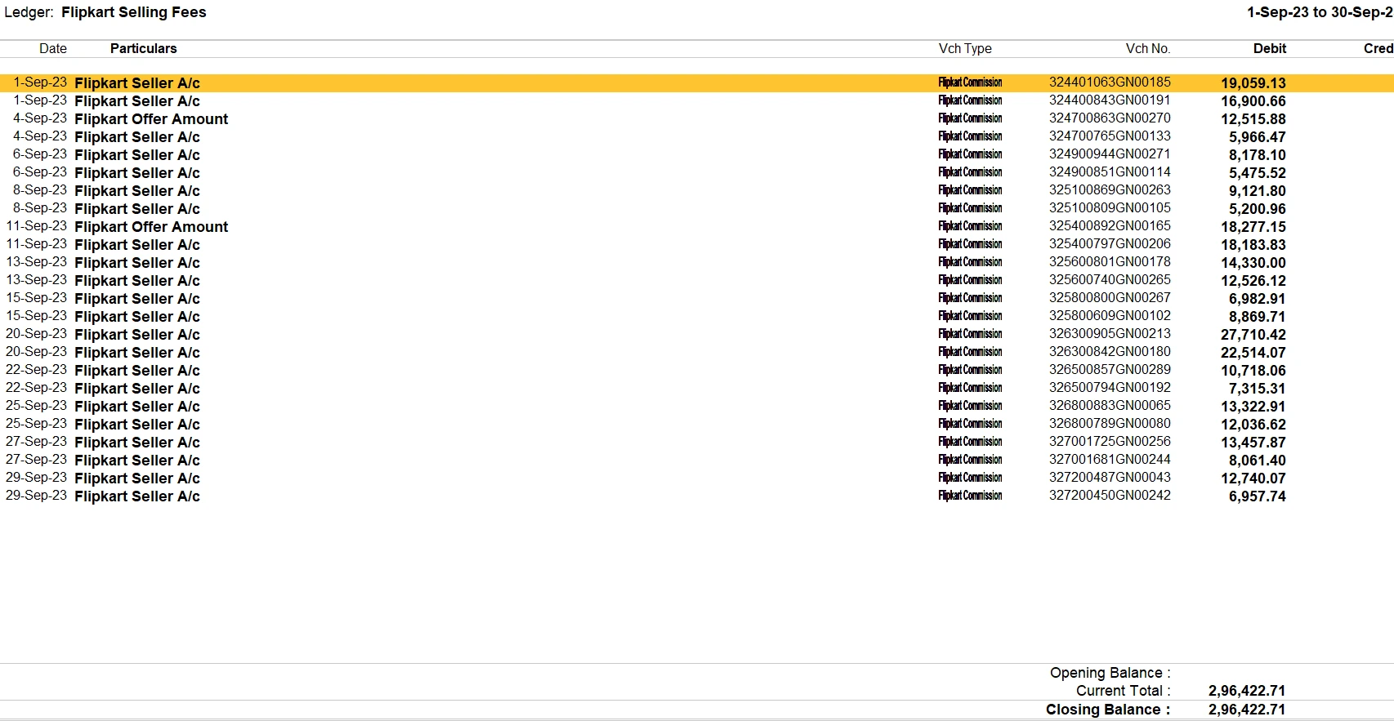Click the Date column header
Screen dimensions: 1394x721
(53, 49)
